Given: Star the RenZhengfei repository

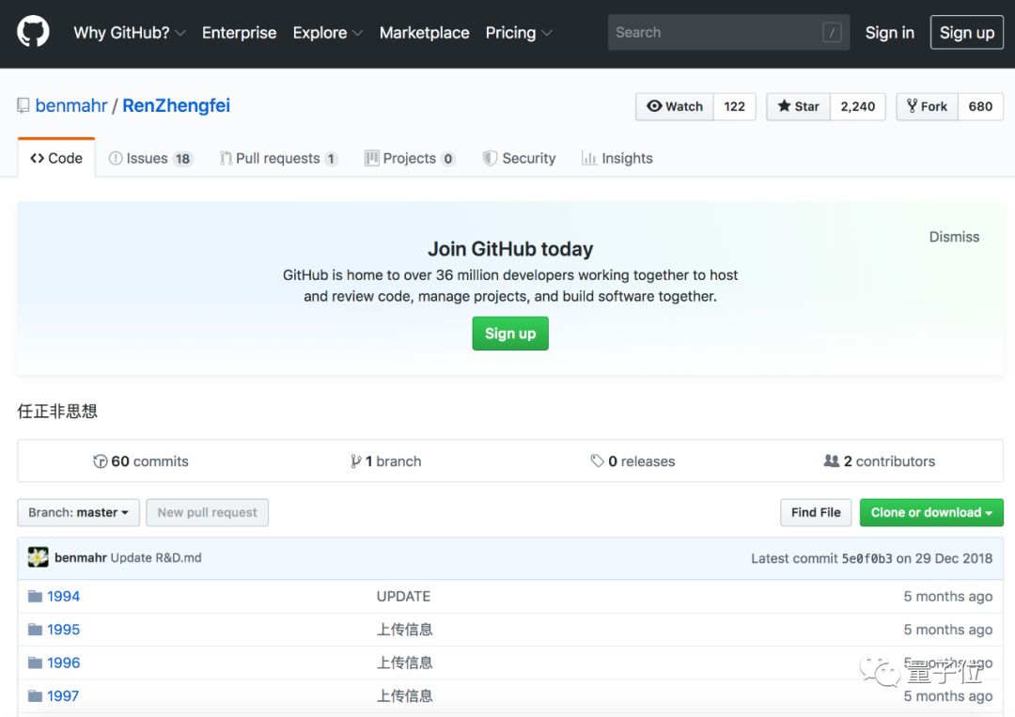Looking at the screenshot, I should (798, 106).
